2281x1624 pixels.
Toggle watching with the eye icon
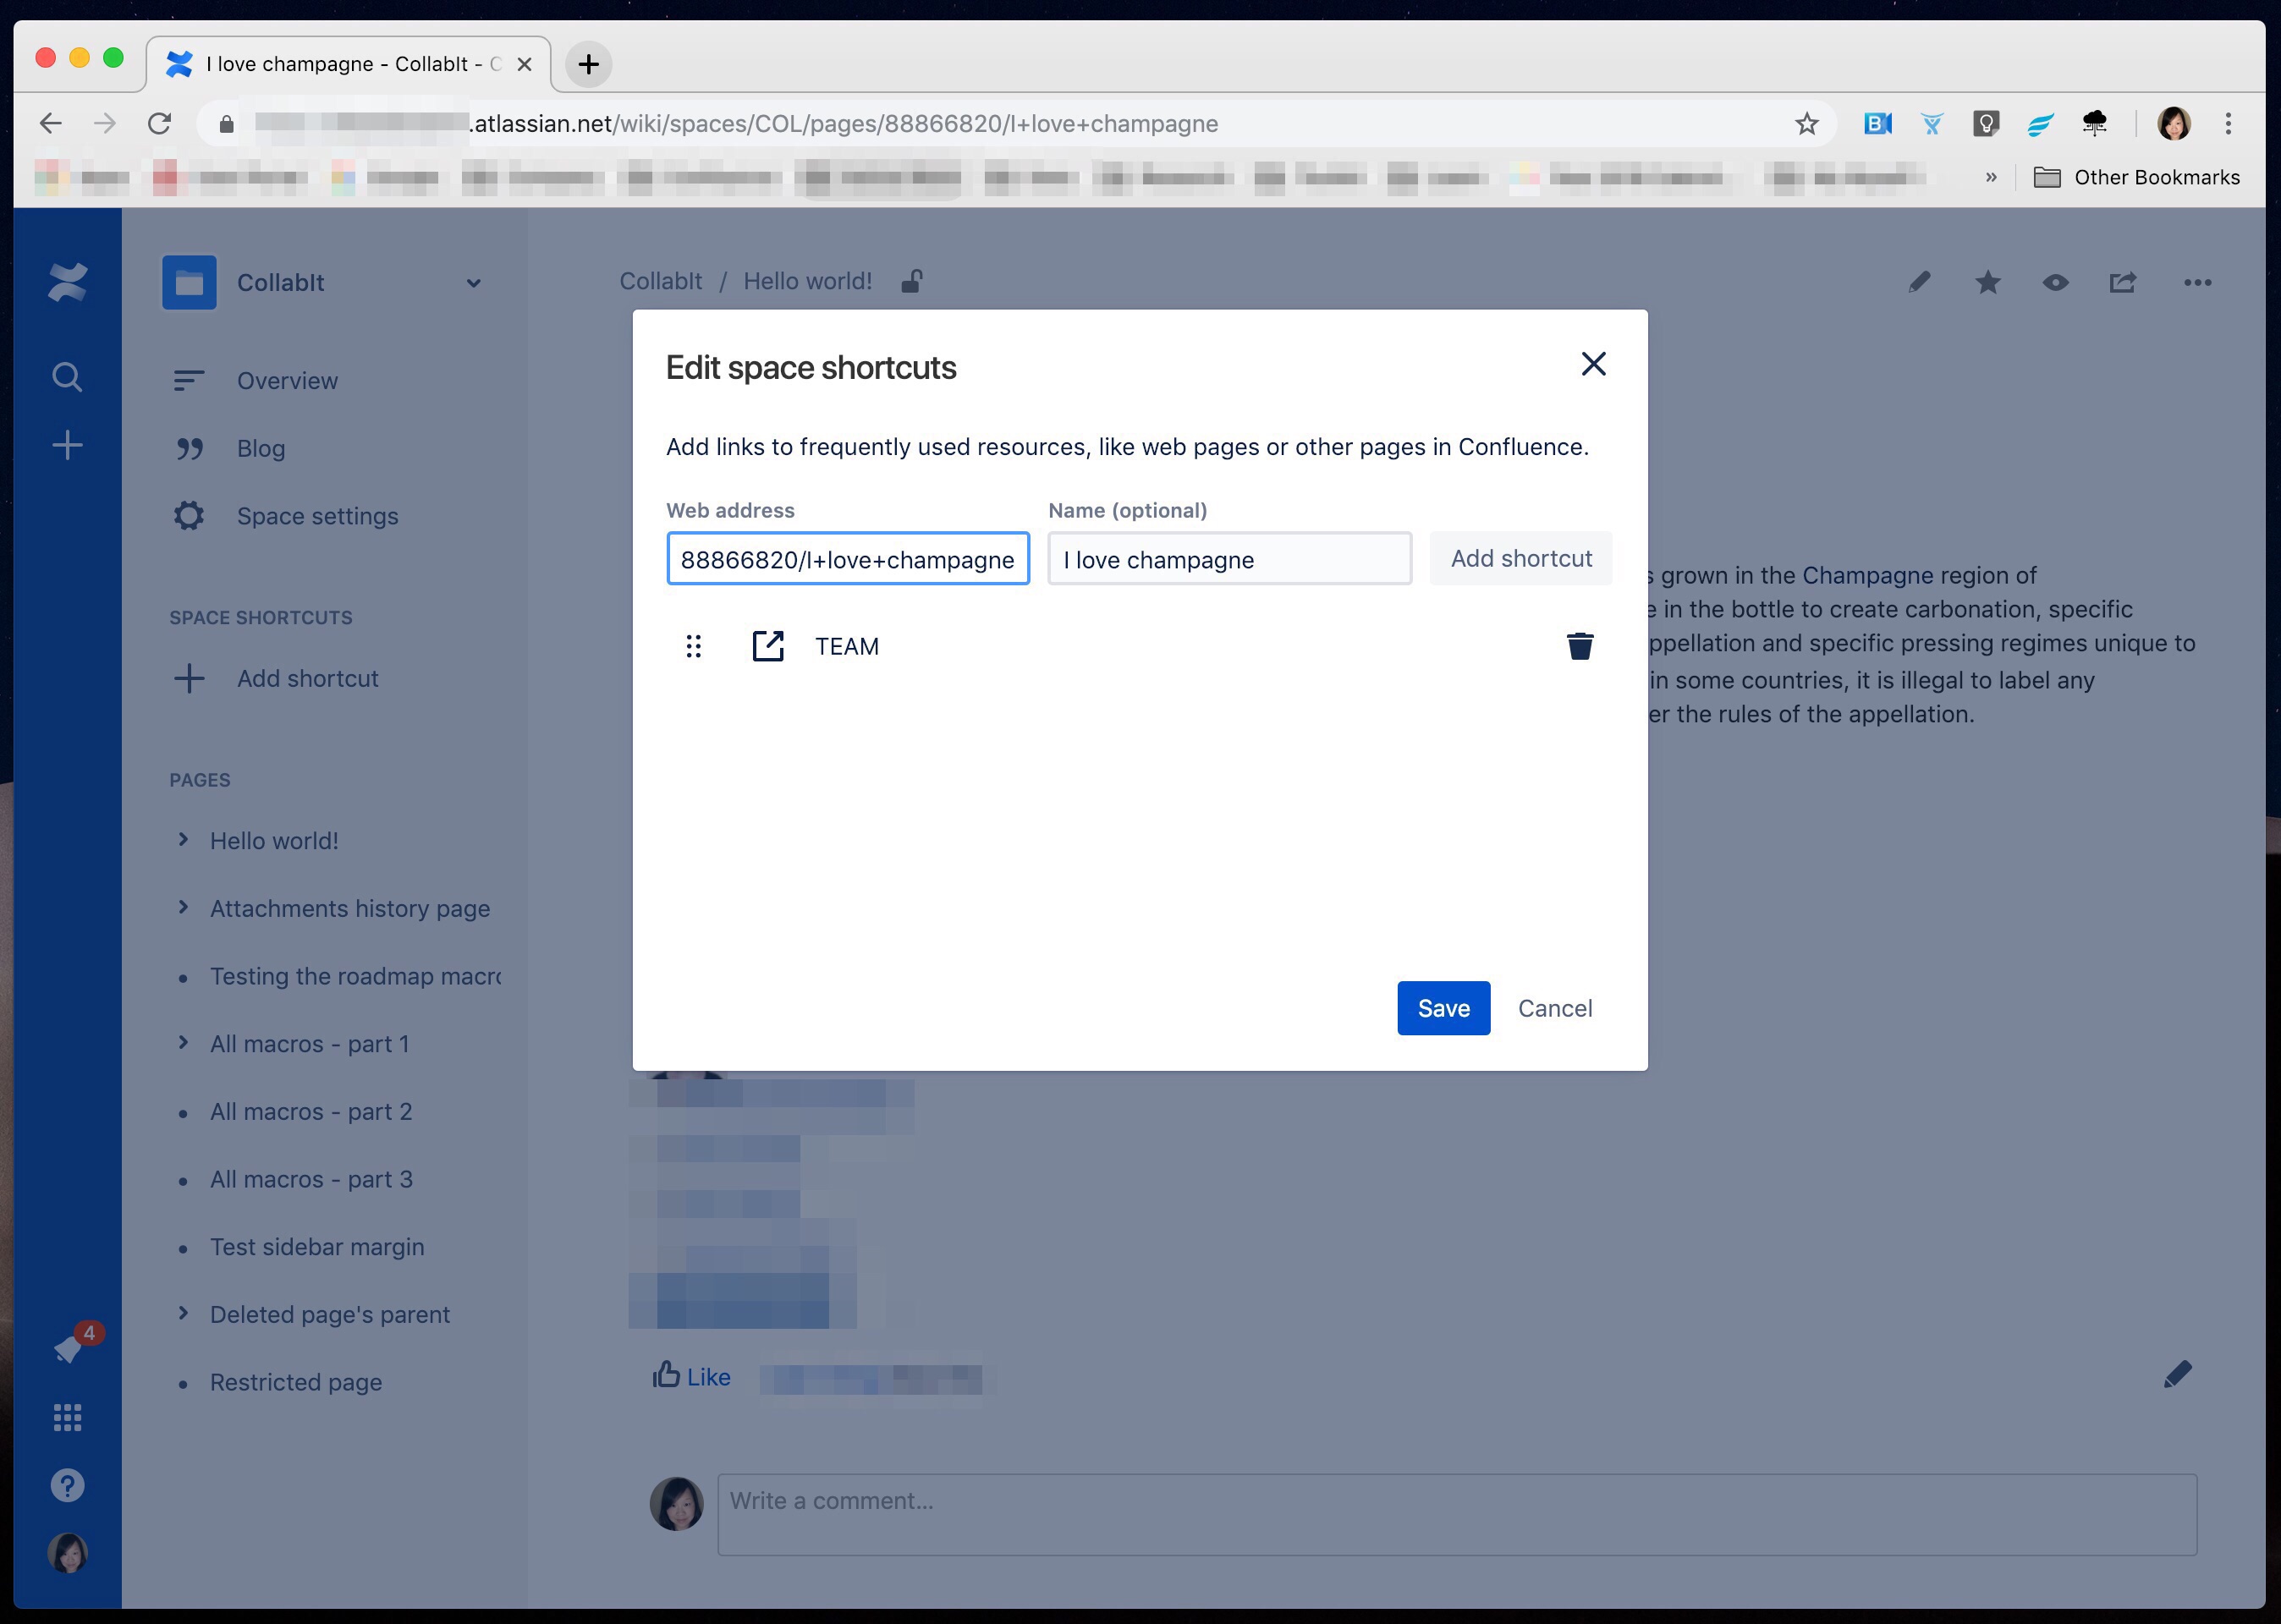[2055, 282]
